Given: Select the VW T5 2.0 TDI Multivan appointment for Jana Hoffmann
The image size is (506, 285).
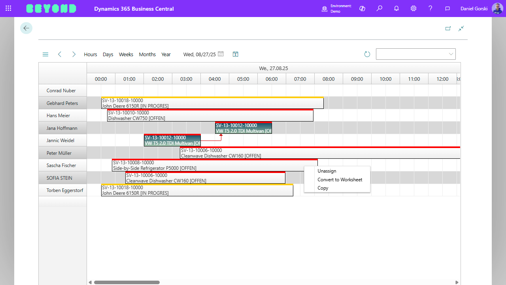Looking at the screenshot, I should click(244, 127).
